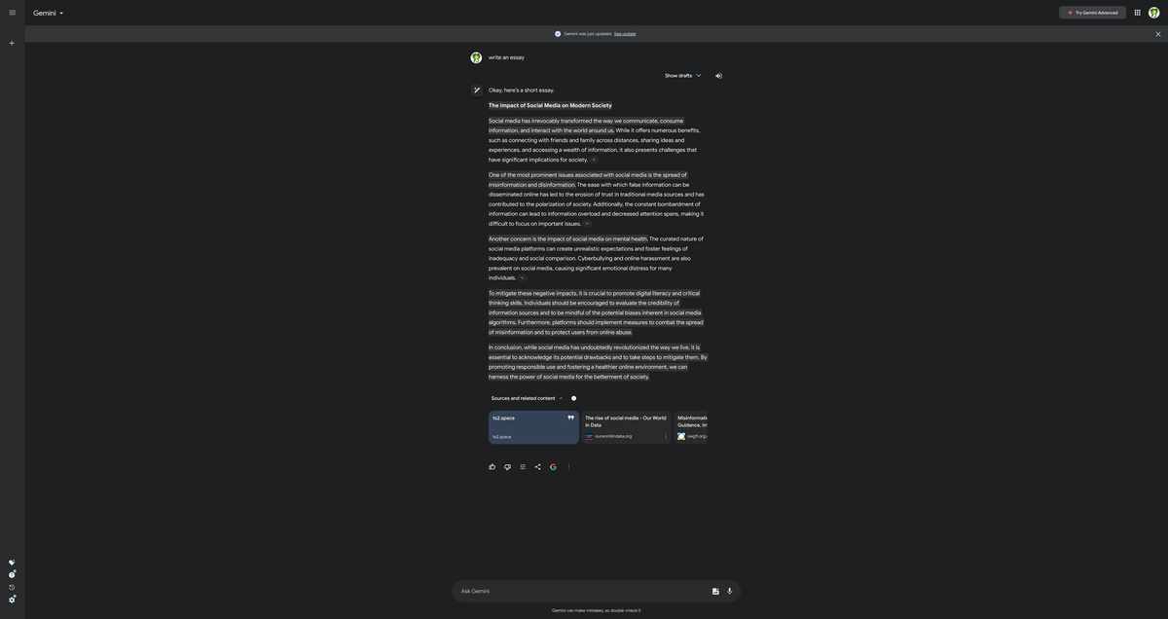Open the Gem manager icon in sidebar
The height and width of the screenshot is (619, 1168).
12,563
